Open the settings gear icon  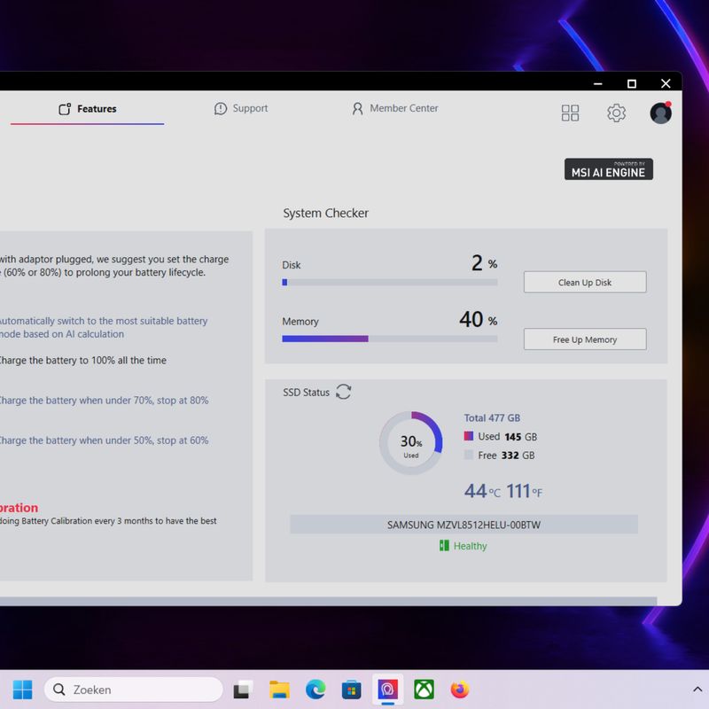(x=616, y=113)
